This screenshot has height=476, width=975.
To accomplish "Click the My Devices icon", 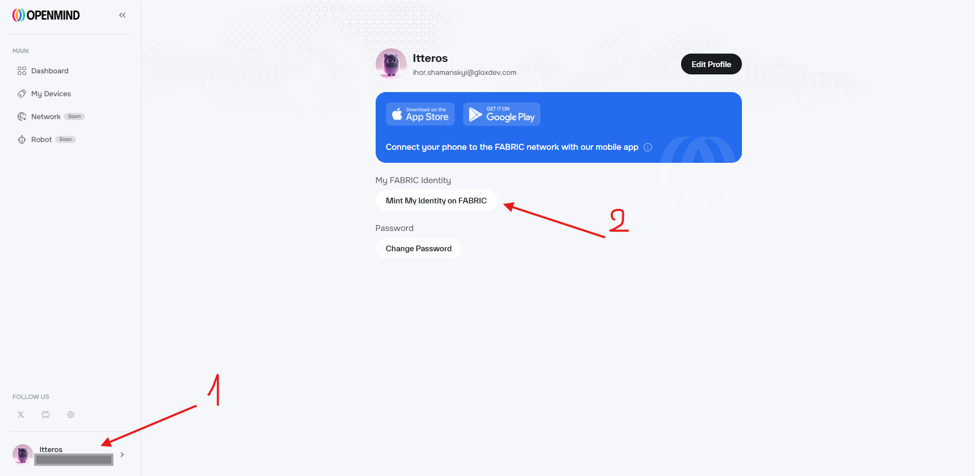I will (x=22, y=94).
